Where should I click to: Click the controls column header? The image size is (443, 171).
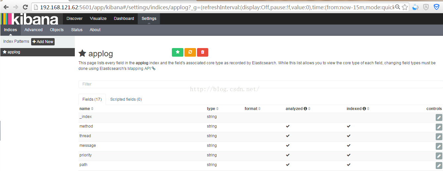coord(434,109)
